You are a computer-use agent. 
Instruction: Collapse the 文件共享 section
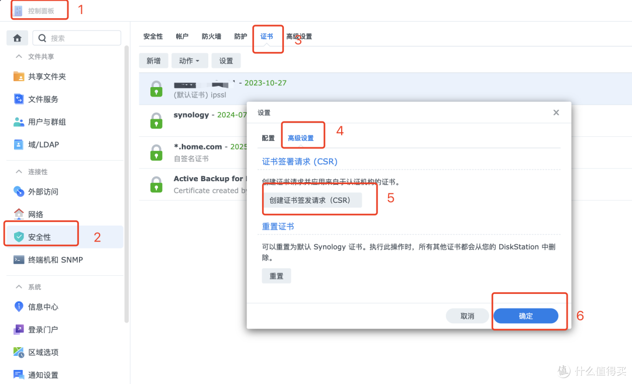coord(19,57)
